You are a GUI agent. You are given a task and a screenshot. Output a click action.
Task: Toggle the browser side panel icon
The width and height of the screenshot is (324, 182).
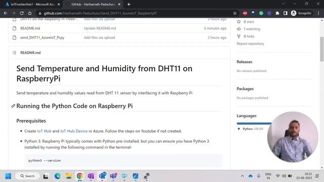[286, 13]
